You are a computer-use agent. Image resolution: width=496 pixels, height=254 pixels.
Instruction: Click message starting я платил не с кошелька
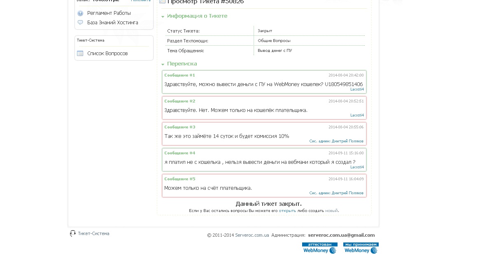pos(260,162)
